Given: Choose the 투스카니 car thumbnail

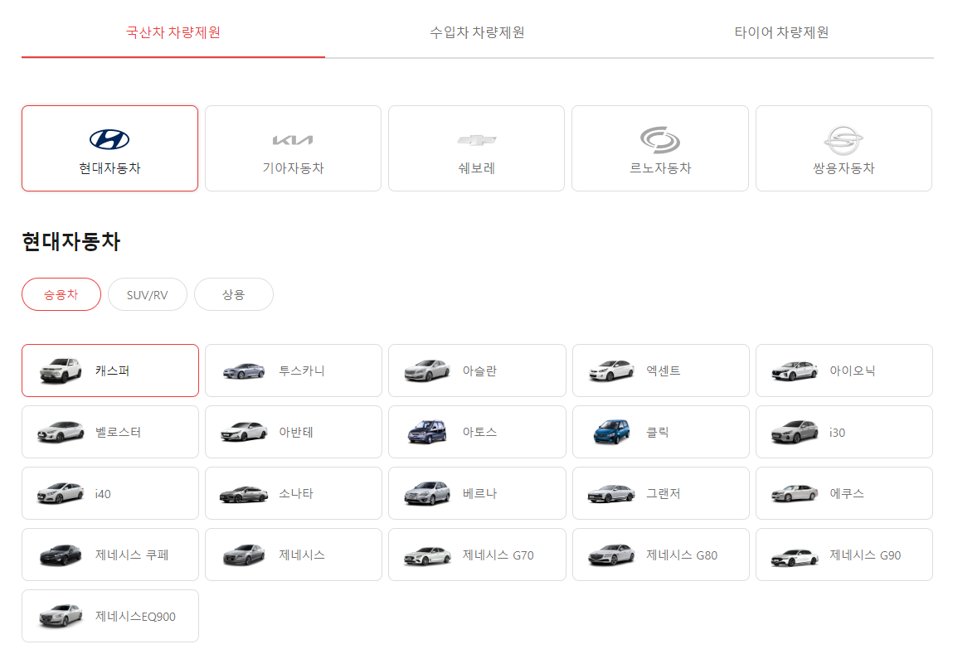Looking at the screenshot, I should pos(244,371).
